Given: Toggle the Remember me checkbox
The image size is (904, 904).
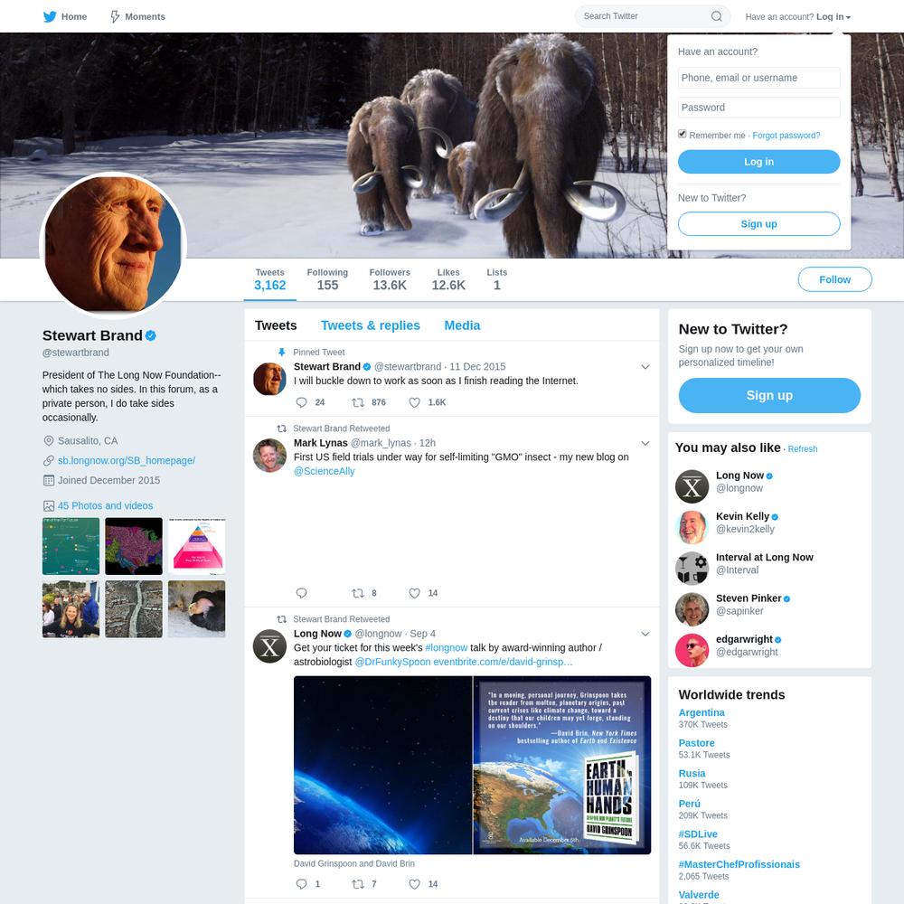Looking at the screenshot, I should tap(682, 134).
